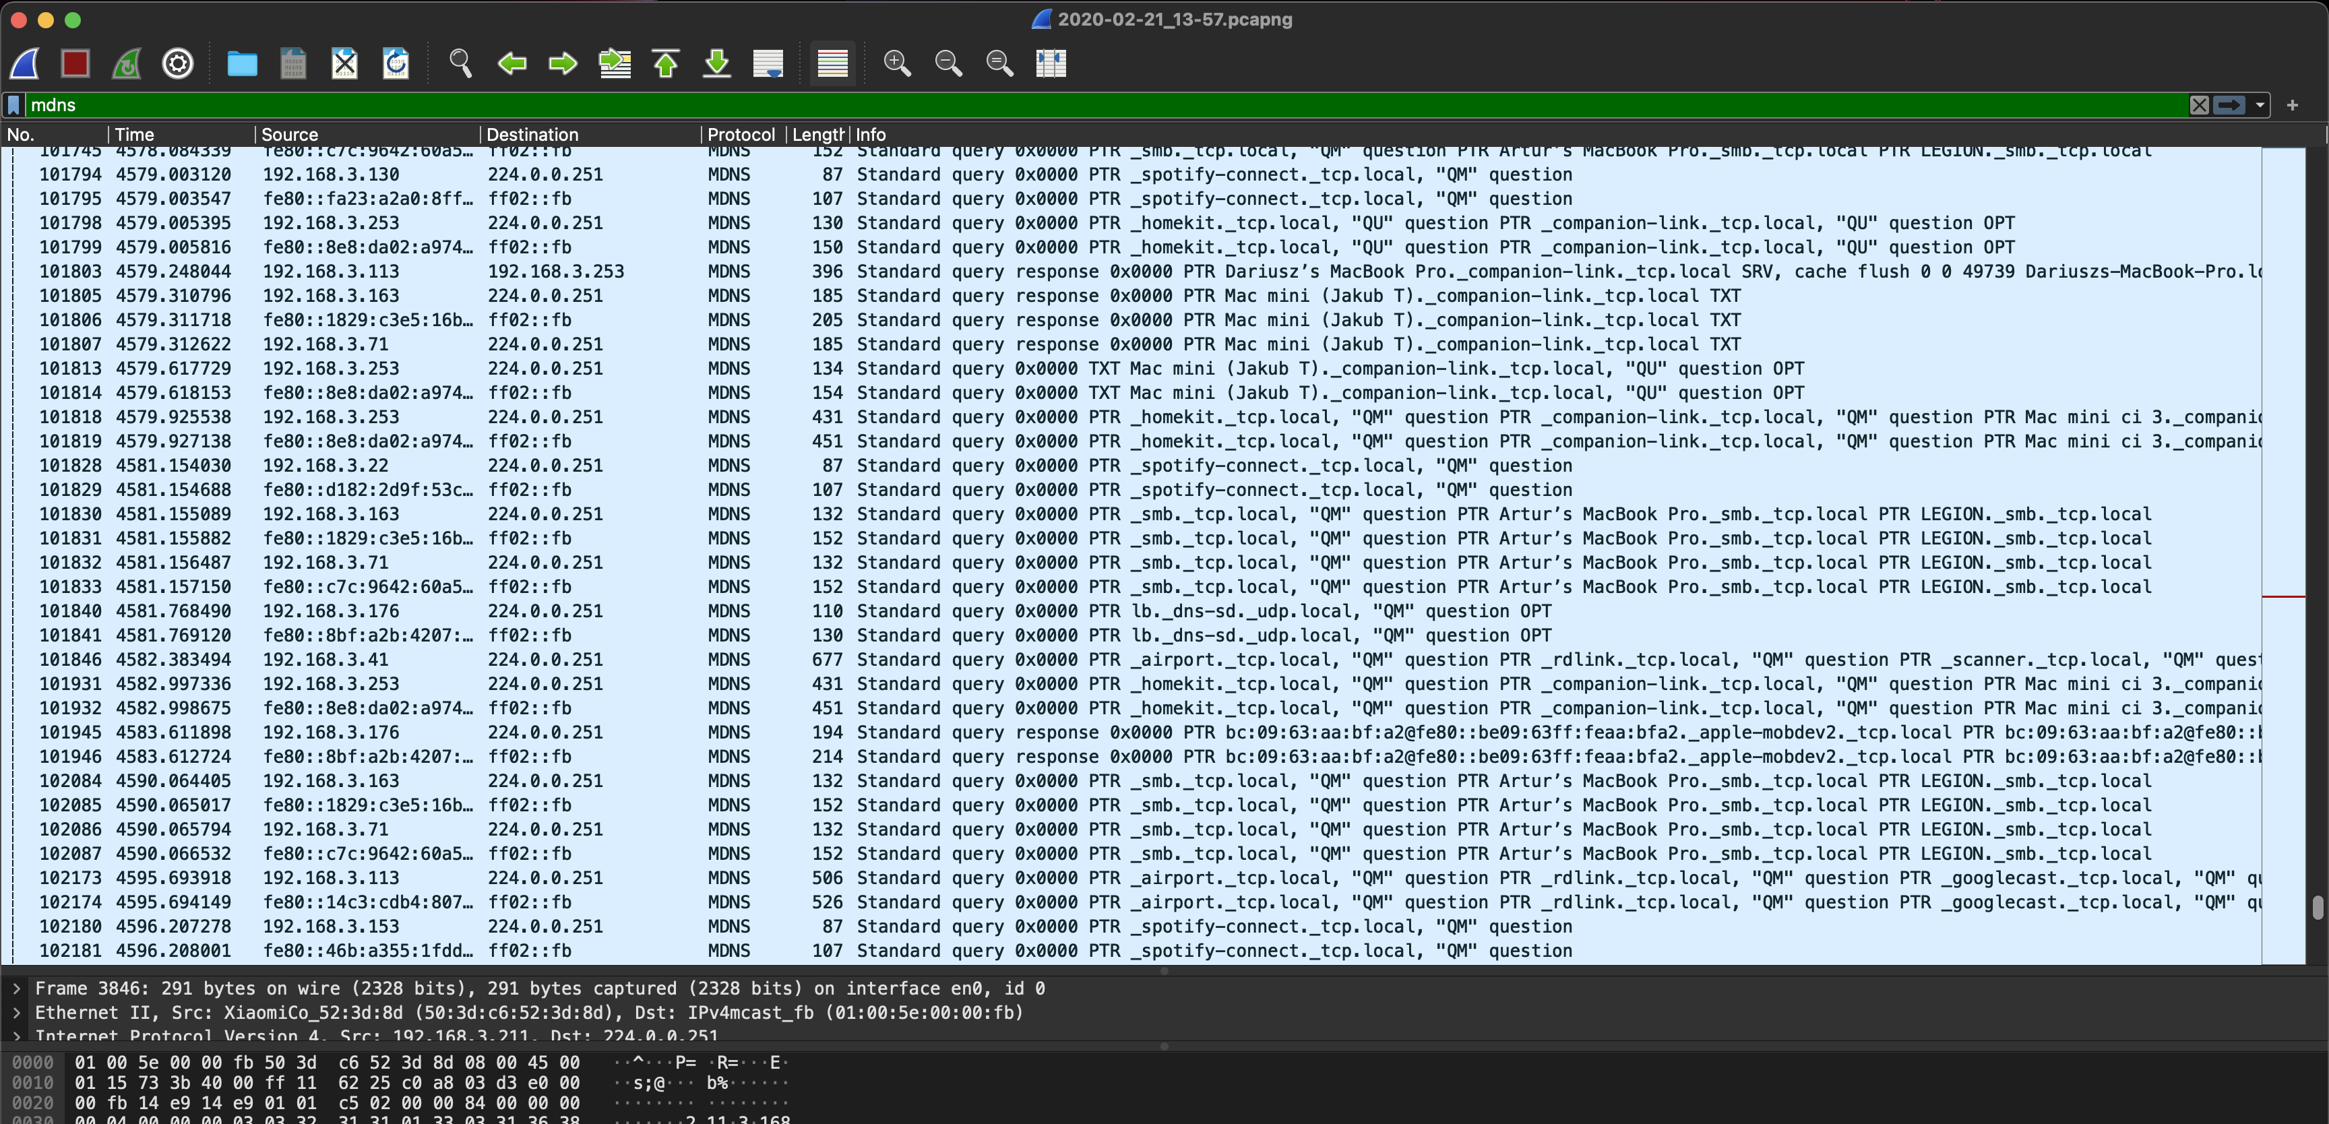Click the Find packet magnifier icon
The width and height of the screenshot is (2329, 1124).
pyautogui.click(x=460, y=63)
